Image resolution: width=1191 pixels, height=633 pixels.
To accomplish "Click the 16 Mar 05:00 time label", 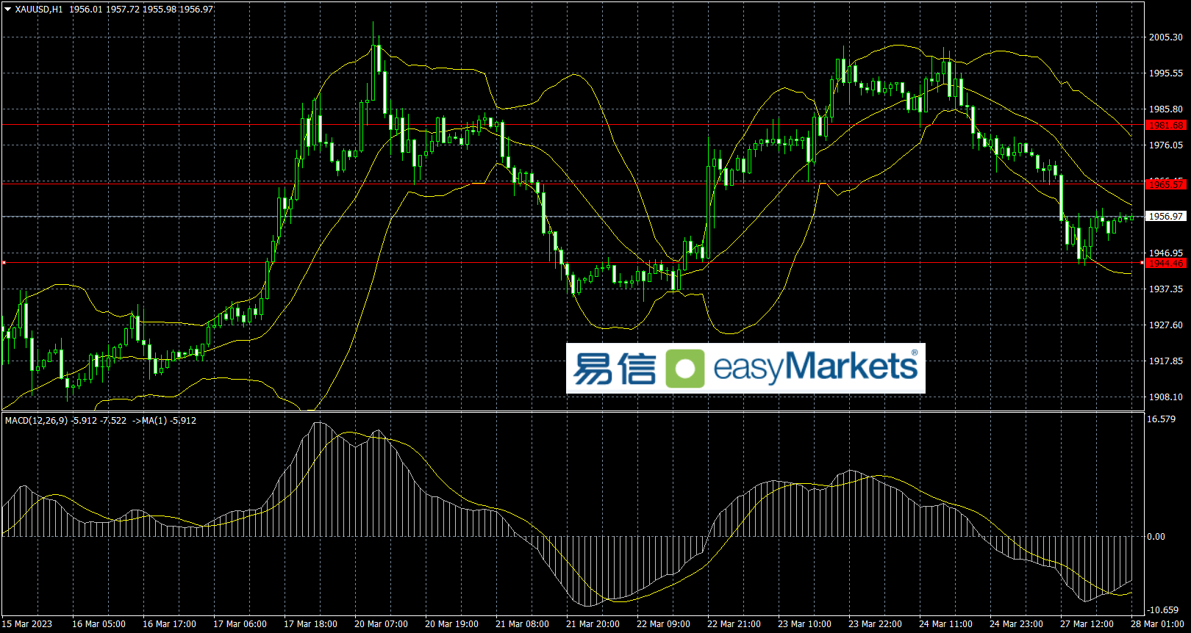I will click(x=99, y=624).
